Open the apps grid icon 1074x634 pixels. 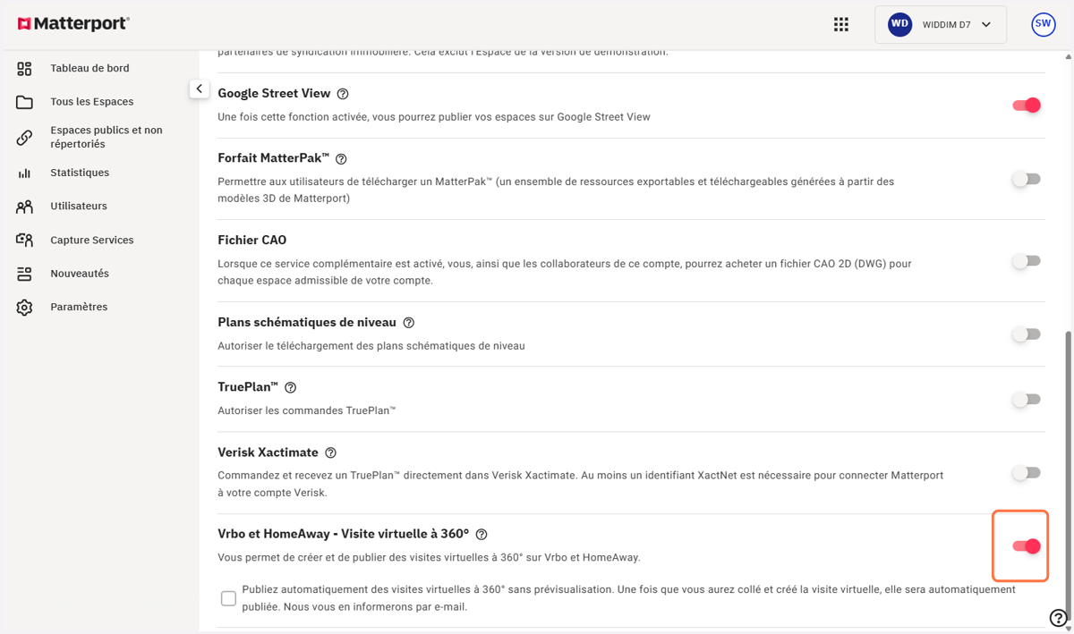(840, 25)
